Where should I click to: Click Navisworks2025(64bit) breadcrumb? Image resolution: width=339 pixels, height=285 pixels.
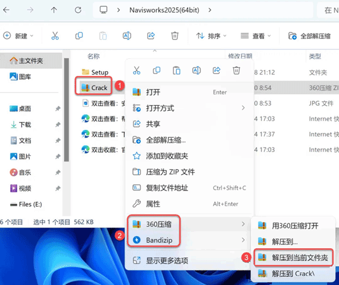pyautogui.click(x=164, y=10)
